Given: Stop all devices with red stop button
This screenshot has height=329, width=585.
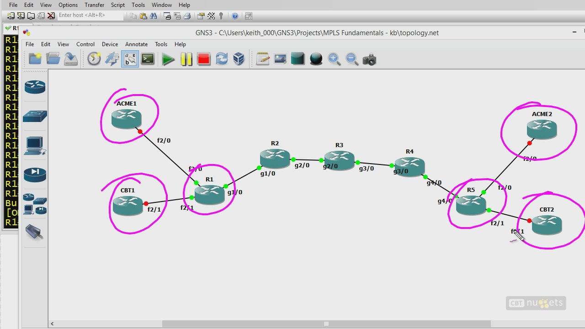Looking at the screenshot, I should [x=204, y=59].
